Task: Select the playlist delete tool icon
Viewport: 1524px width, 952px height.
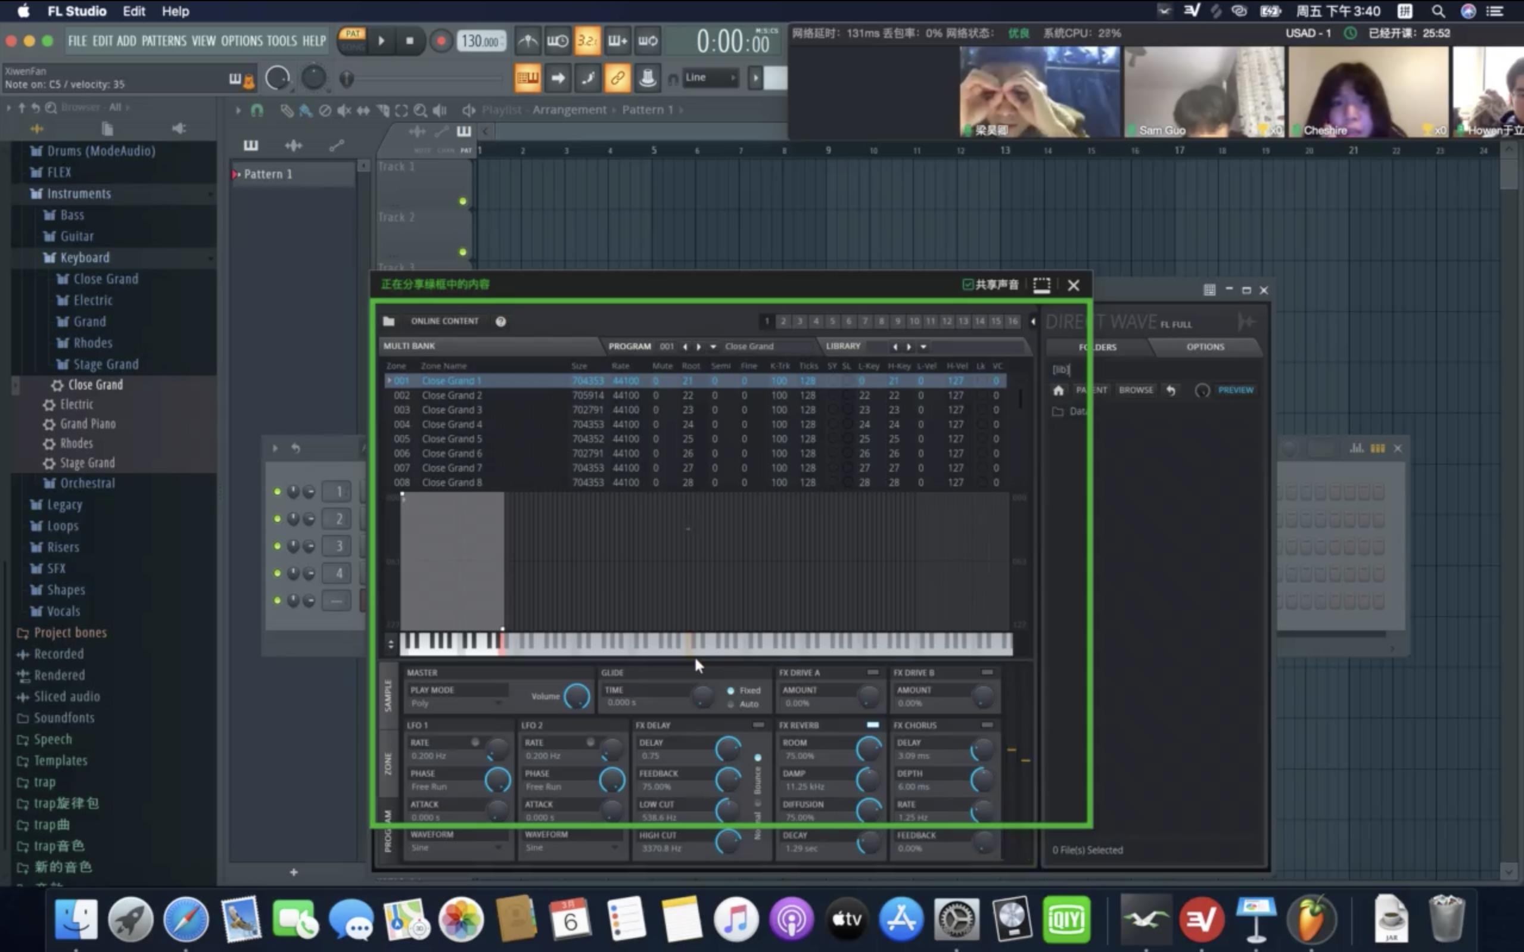Action: [x=325, y=111]
